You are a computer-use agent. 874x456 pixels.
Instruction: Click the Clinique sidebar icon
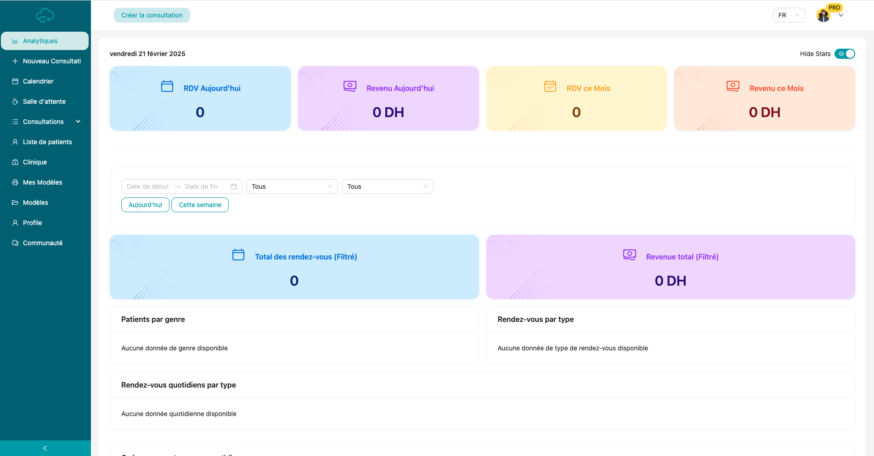(15, 162)
